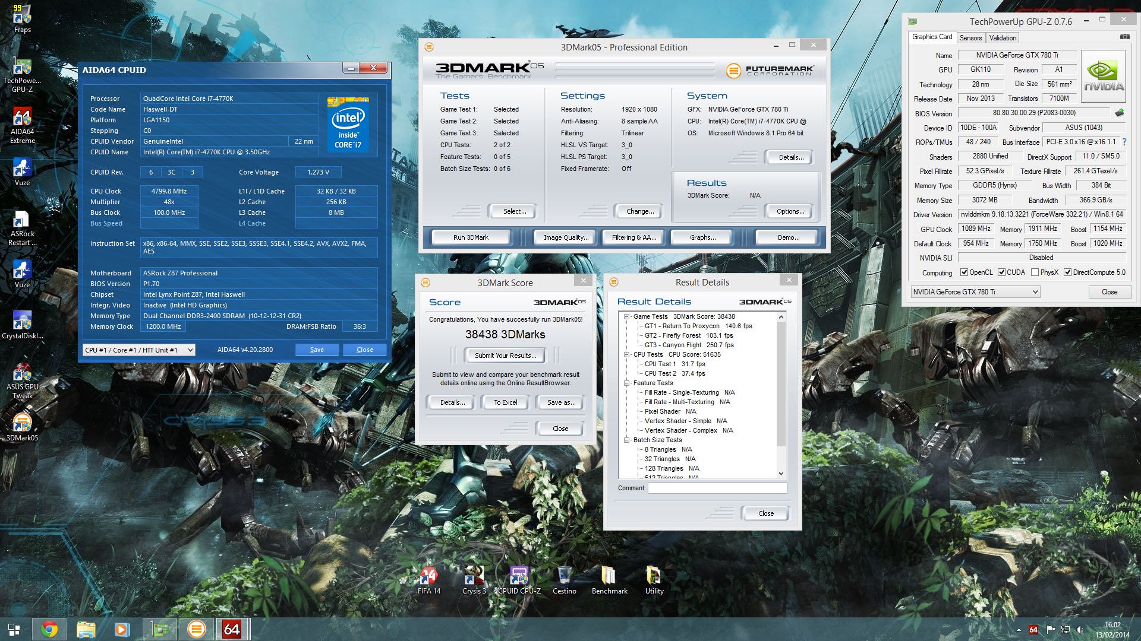Viewport: 1141px width, 641px height.
Task: Open File Explorer from the taskbar
Action: pyautogui.click(x=86, y=629)
